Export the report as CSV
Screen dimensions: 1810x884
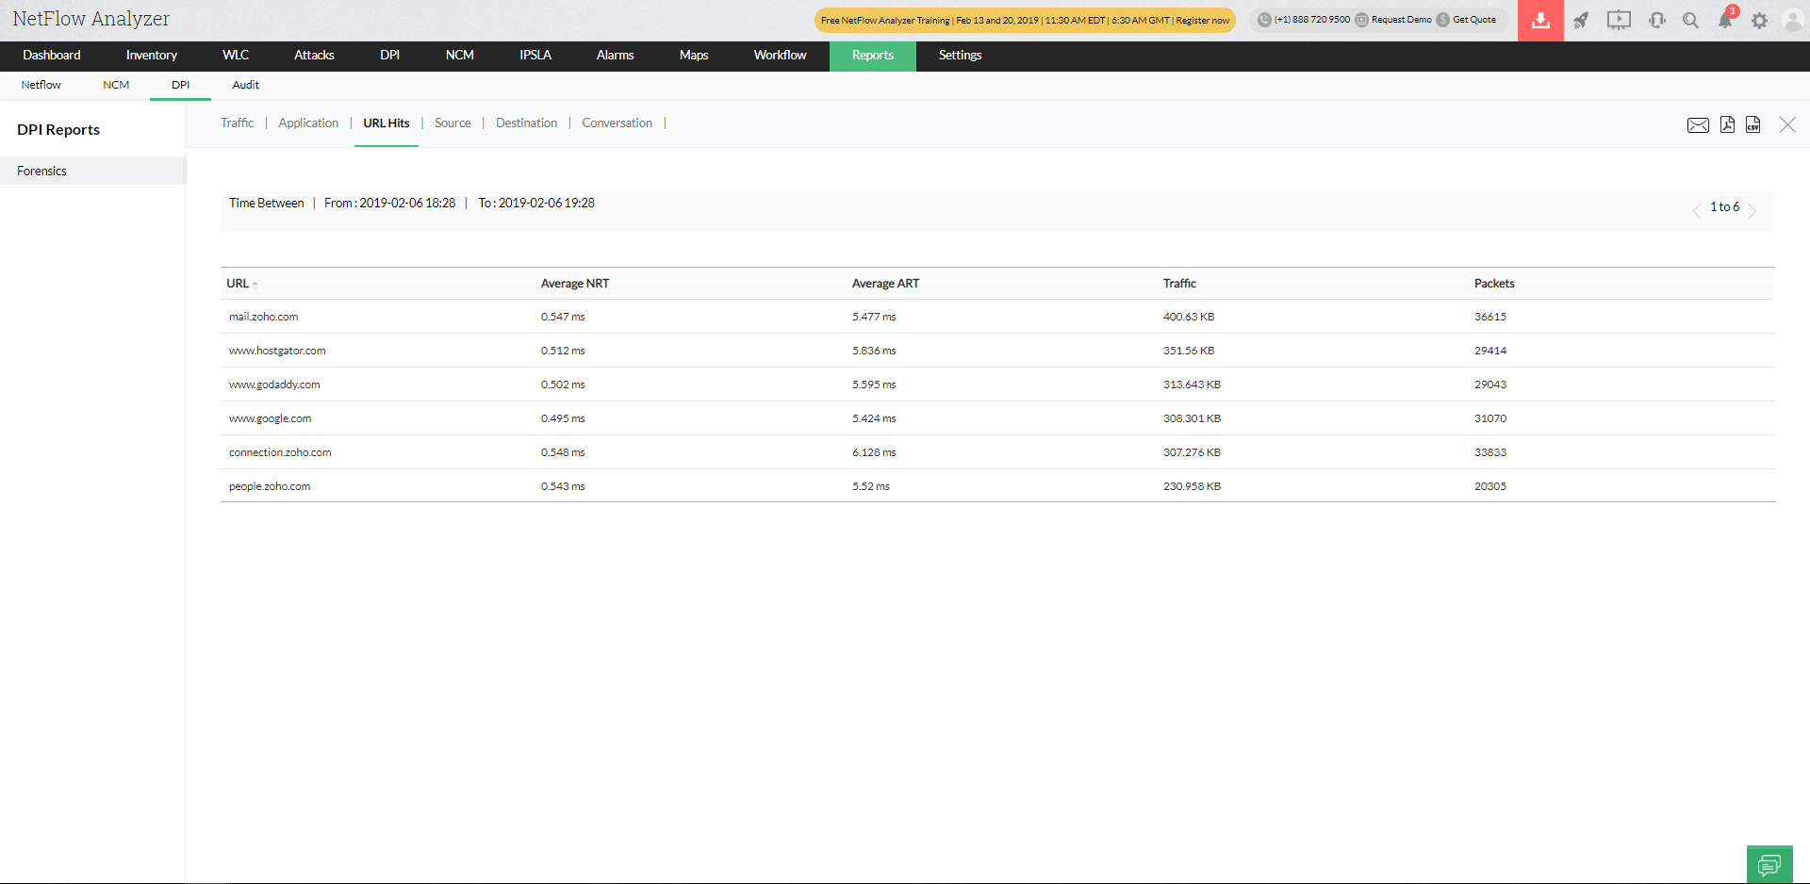click(1752, 124)
